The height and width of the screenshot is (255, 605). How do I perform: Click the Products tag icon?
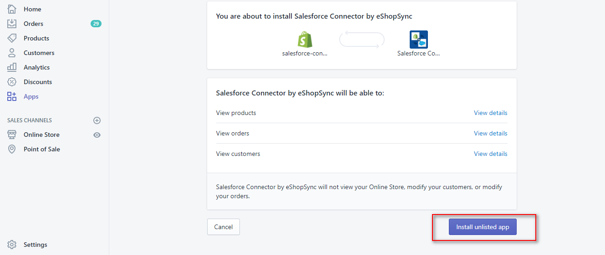click(12, 38)
